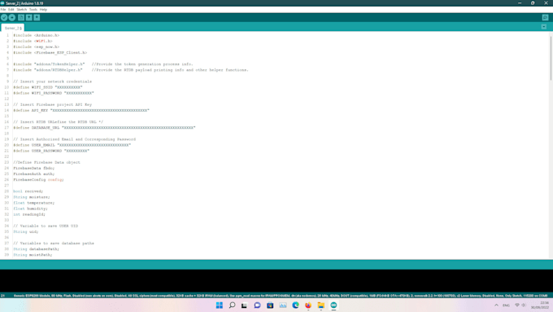Open the File menu
The width and height of the screenshot is (553, 312).
click(3, 10)
